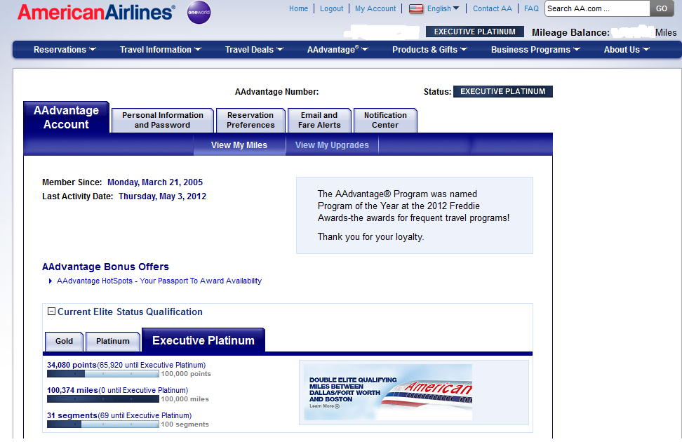Switch to the Platinum qualification tab

tap(112, 341)
